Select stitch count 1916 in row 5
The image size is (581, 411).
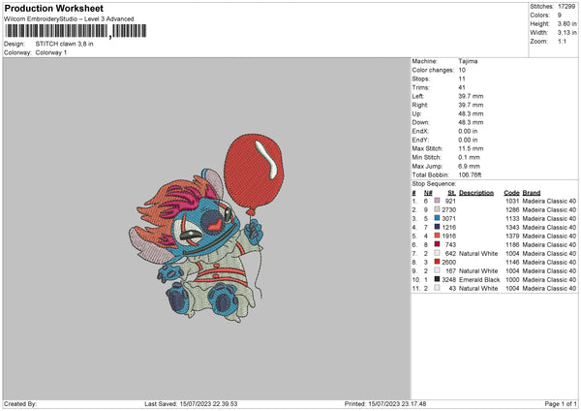[x=448, y=236]
